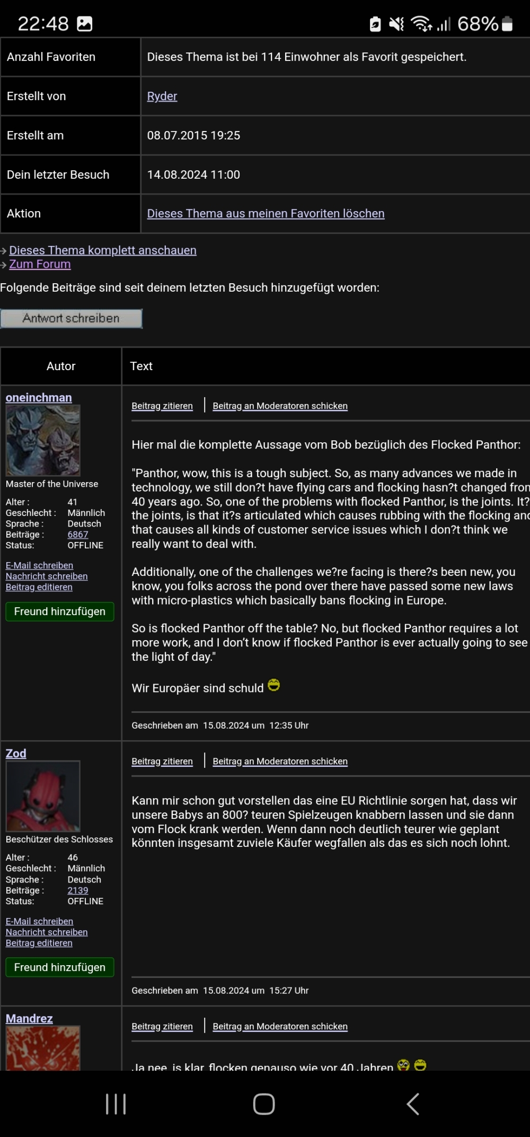
Task: Report Zod's post to moderators
Action: point(280,761)
